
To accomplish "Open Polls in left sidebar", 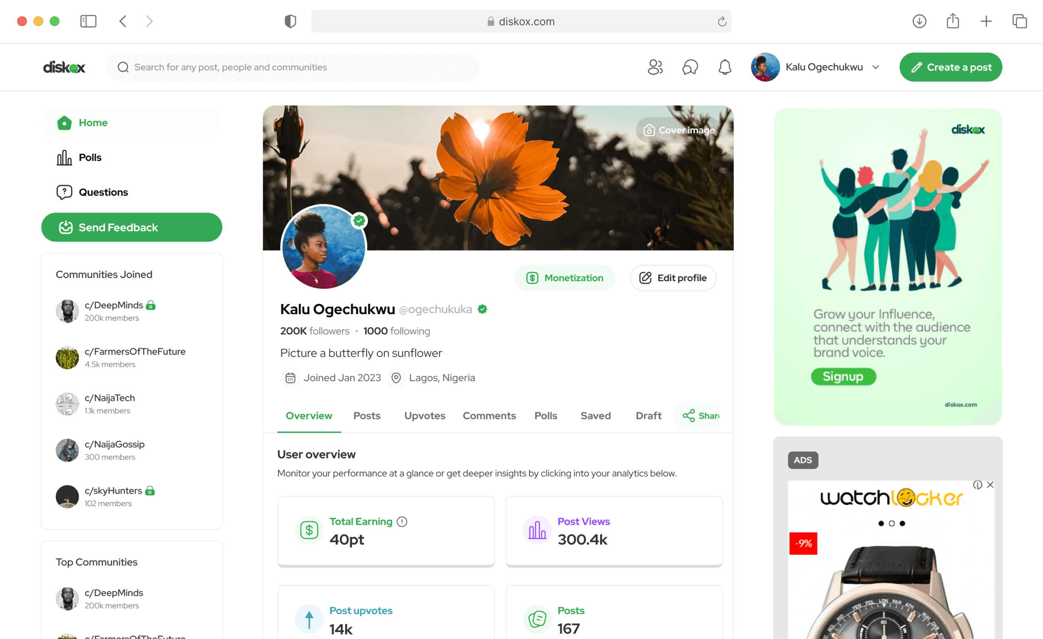I will click(90, 157).
